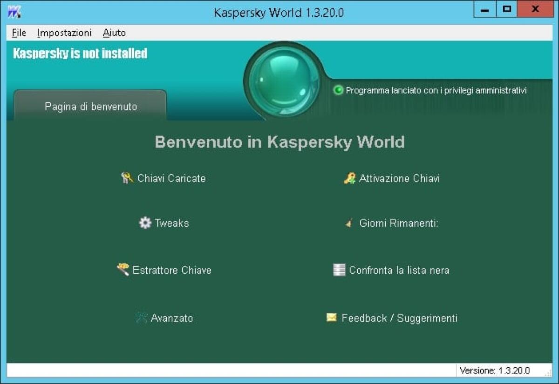Click the Giorni Rimanenti hourglass icon
Image resolution: width=559 pixels, height=384 pixels.
pyautogui.click(x=349, y=223)
